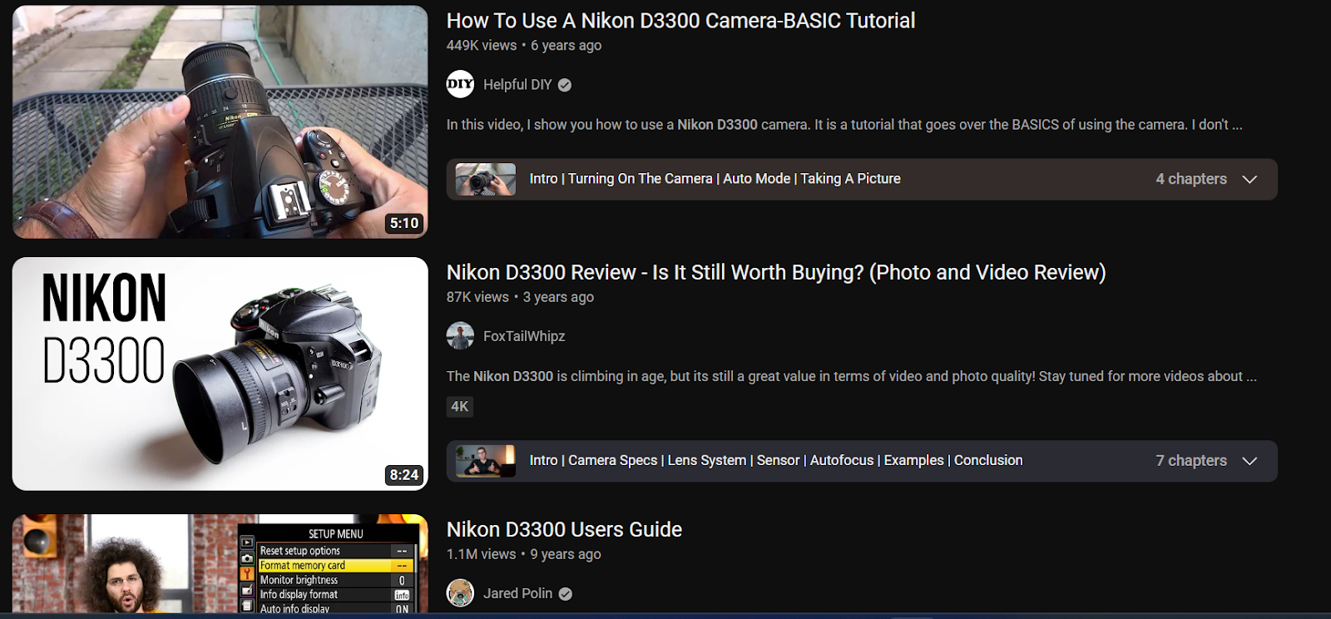This screenshot has height=619, width=1331.
Task: Click the 8:24 duration badge
Action: pos(404,475)
